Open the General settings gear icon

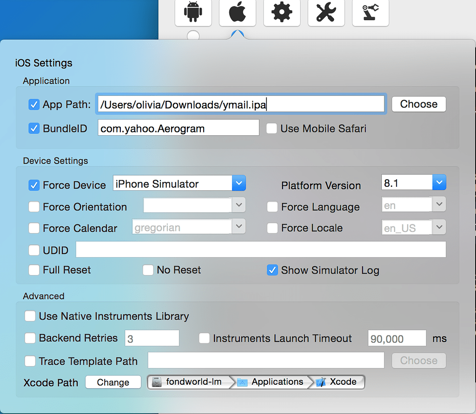pyautogui.click(x=282, y=13)
